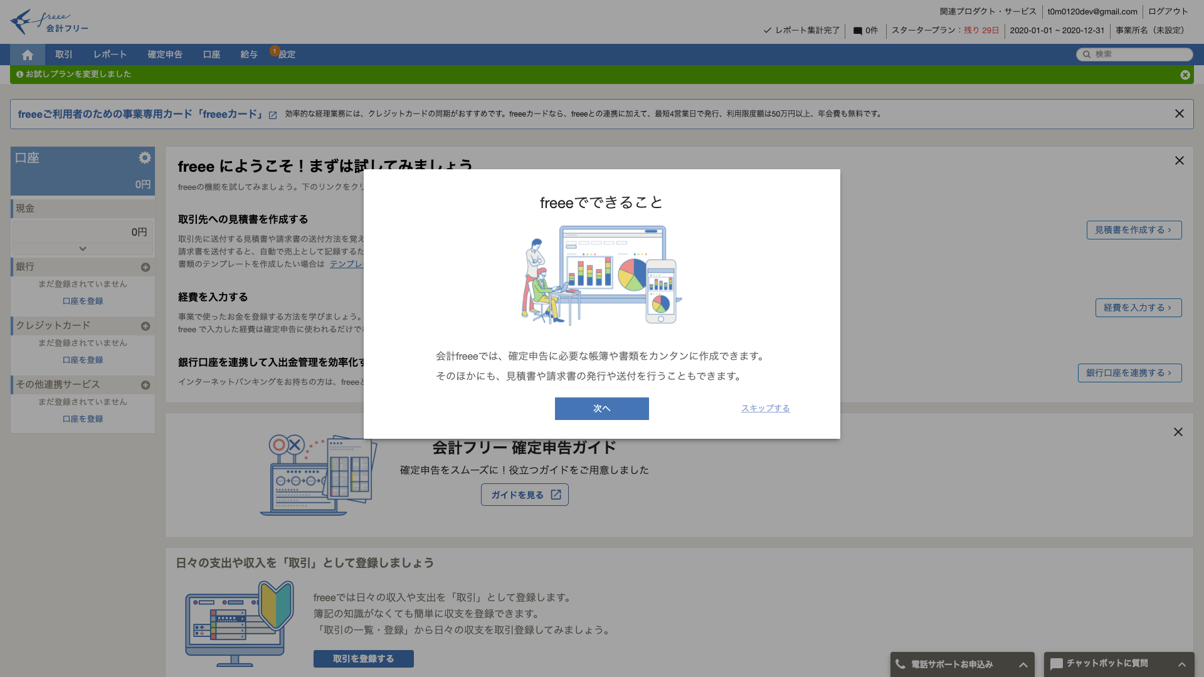Click スキップする link in dialog
The image size is (1204, 677).
[x=765, y=408]
